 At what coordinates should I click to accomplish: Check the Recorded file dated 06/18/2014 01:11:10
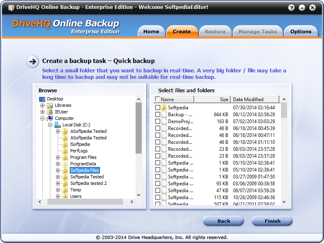pyautogui.click(x=158, y=142)
